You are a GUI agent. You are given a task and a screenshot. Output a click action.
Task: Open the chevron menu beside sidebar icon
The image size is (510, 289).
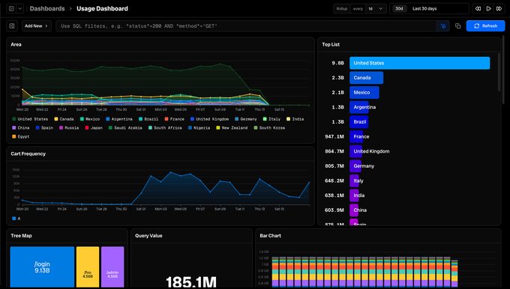[x=19, y=9]
